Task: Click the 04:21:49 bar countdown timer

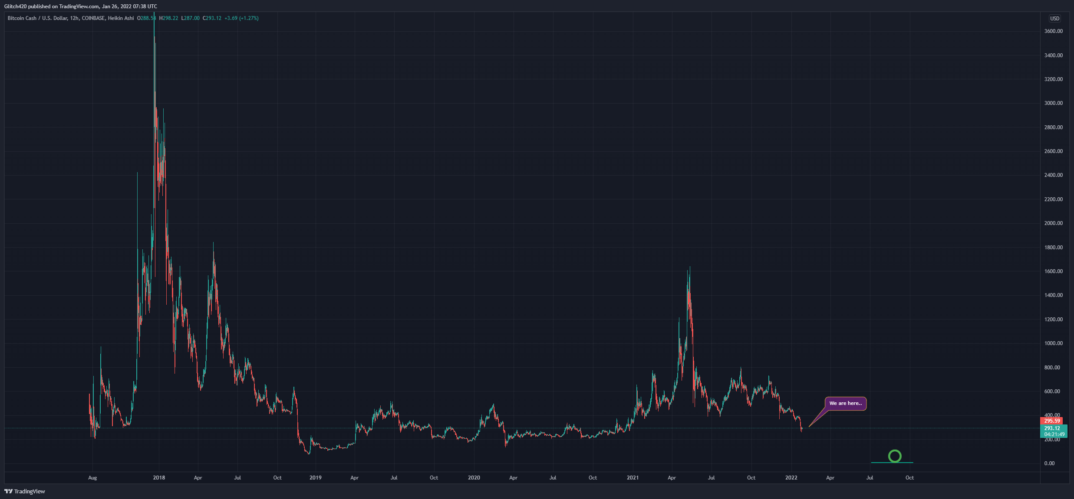Action: (1054, 434)
